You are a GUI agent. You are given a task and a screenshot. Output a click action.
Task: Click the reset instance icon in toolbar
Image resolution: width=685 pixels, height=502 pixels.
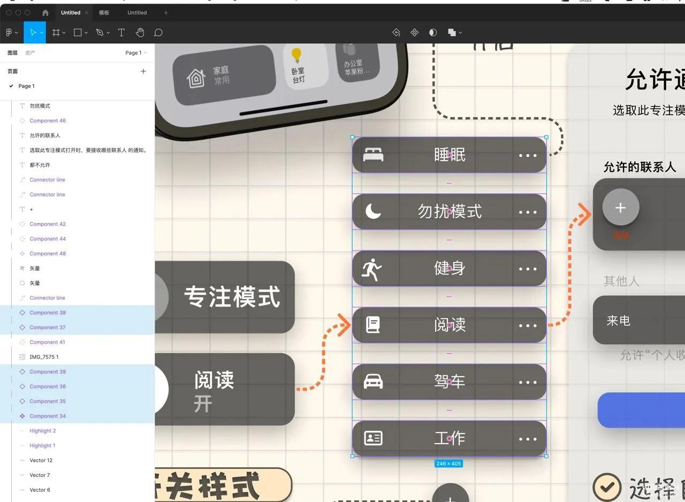[396, 33]
